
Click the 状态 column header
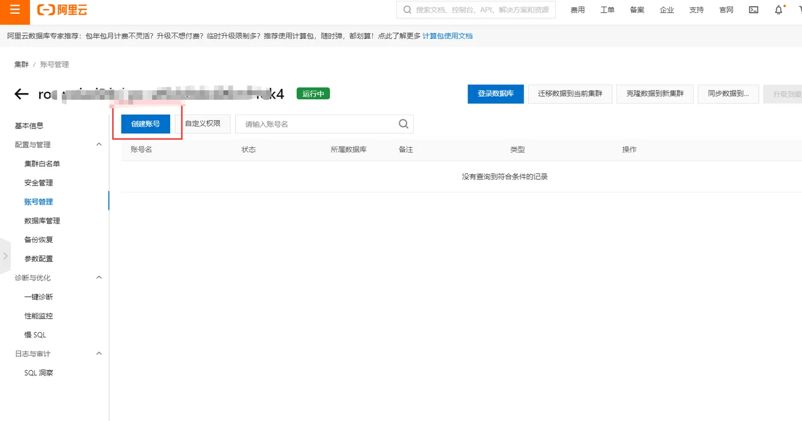tap(249, 149)
